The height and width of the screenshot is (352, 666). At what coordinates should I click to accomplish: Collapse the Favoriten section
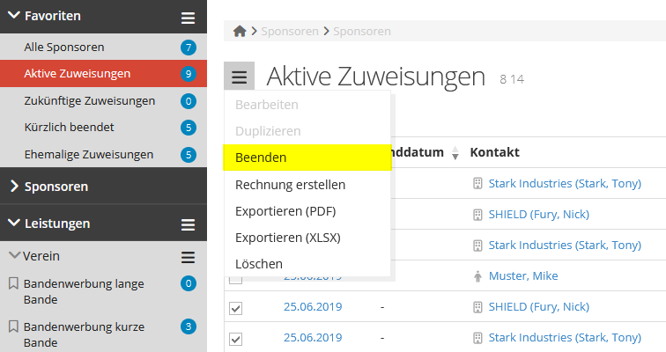(13, 16)
